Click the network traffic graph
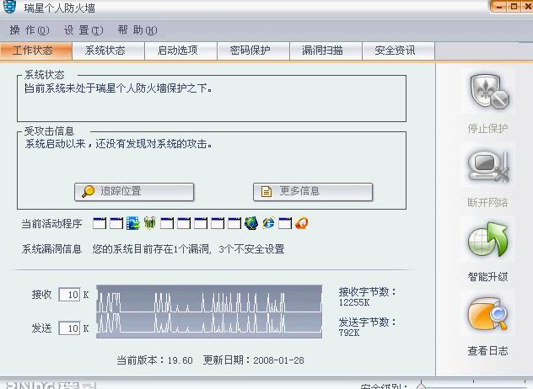533x389 pixels. (209, 312)
